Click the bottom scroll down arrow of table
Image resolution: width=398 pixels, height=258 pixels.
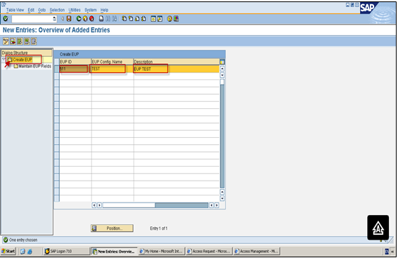tap(222, 198)
